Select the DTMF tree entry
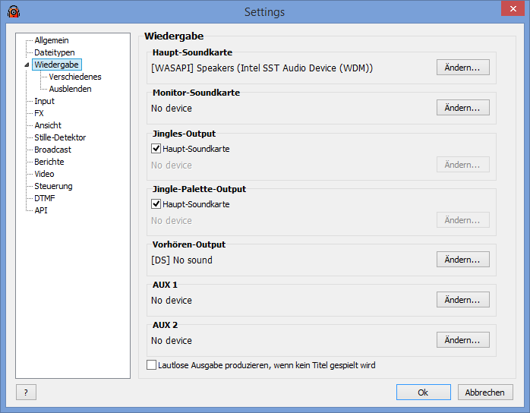 [45, 198]
